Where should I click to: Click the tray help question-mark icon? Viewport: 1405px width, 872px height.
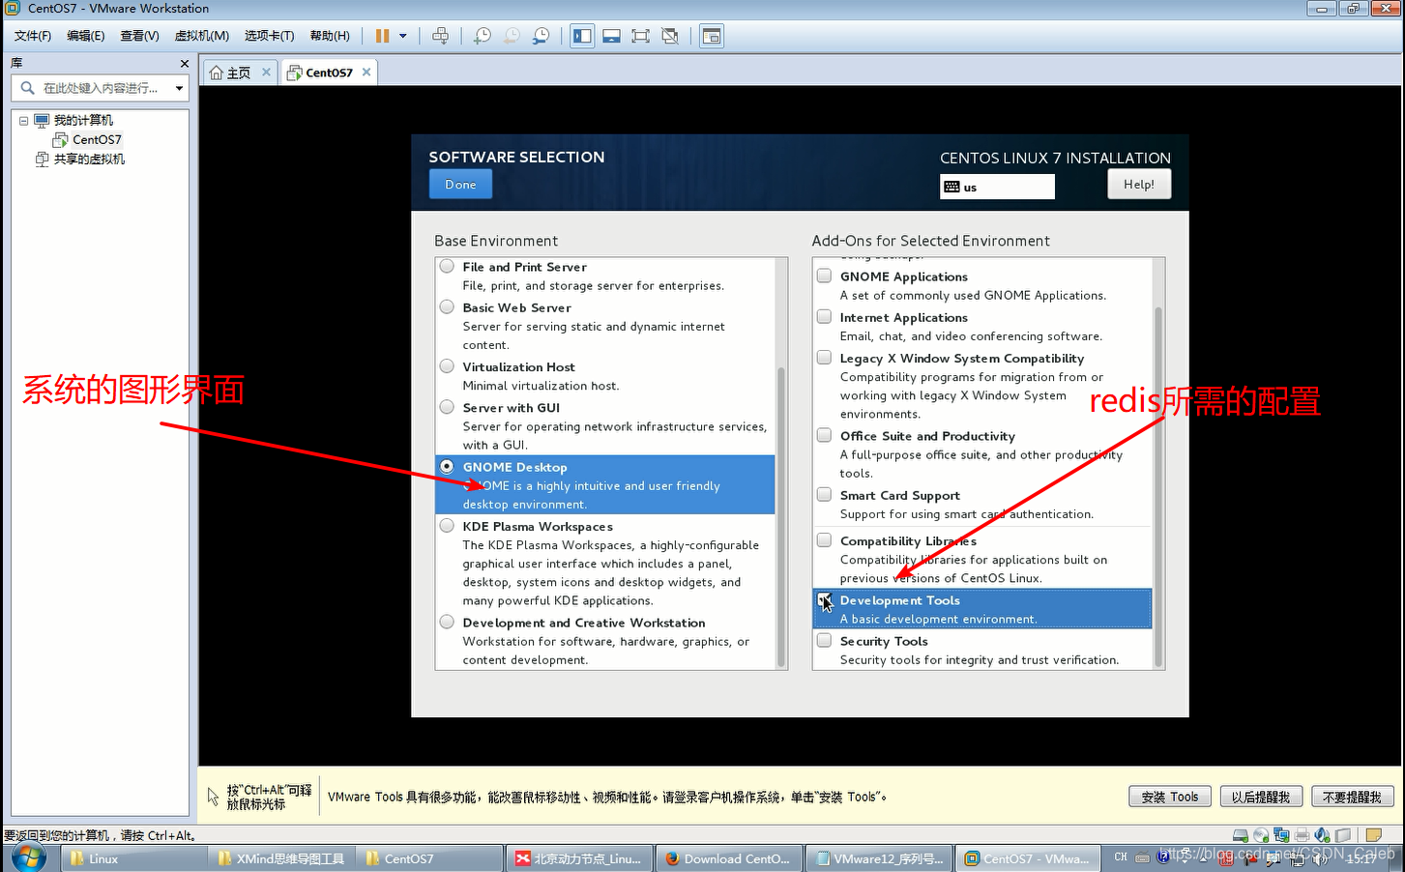(x=1163, y=857)
